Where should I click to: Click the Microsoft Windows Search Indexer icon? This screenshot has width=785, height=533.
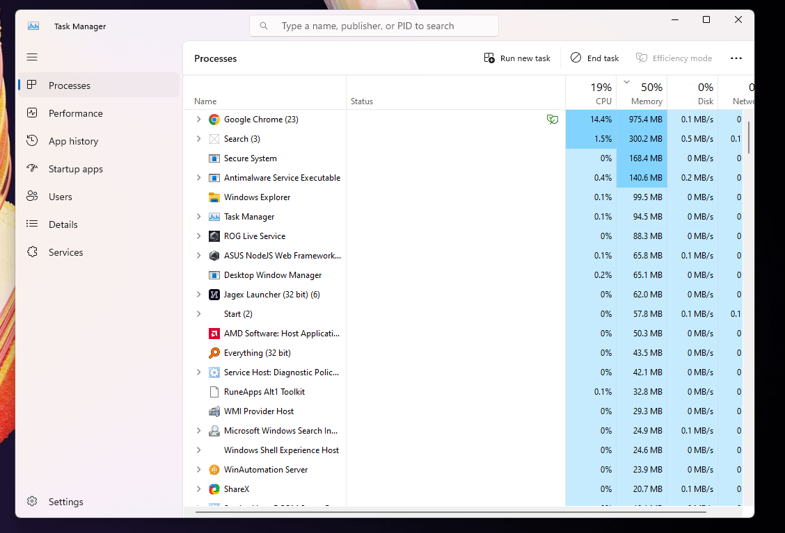click(x=214, y=431)
